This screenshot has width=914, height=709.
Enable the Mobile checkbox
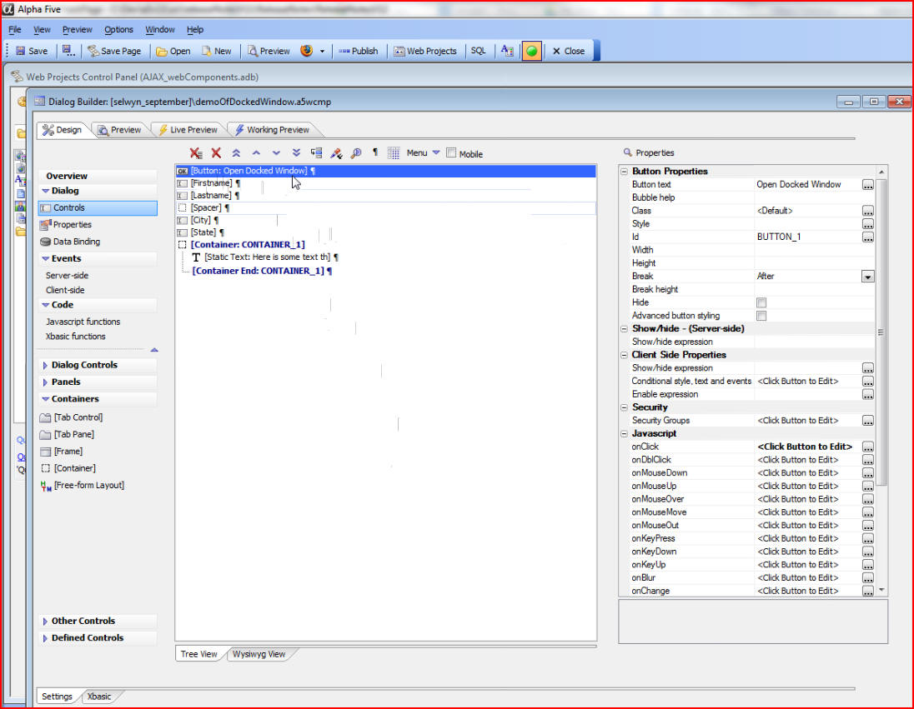pos(451,152)
